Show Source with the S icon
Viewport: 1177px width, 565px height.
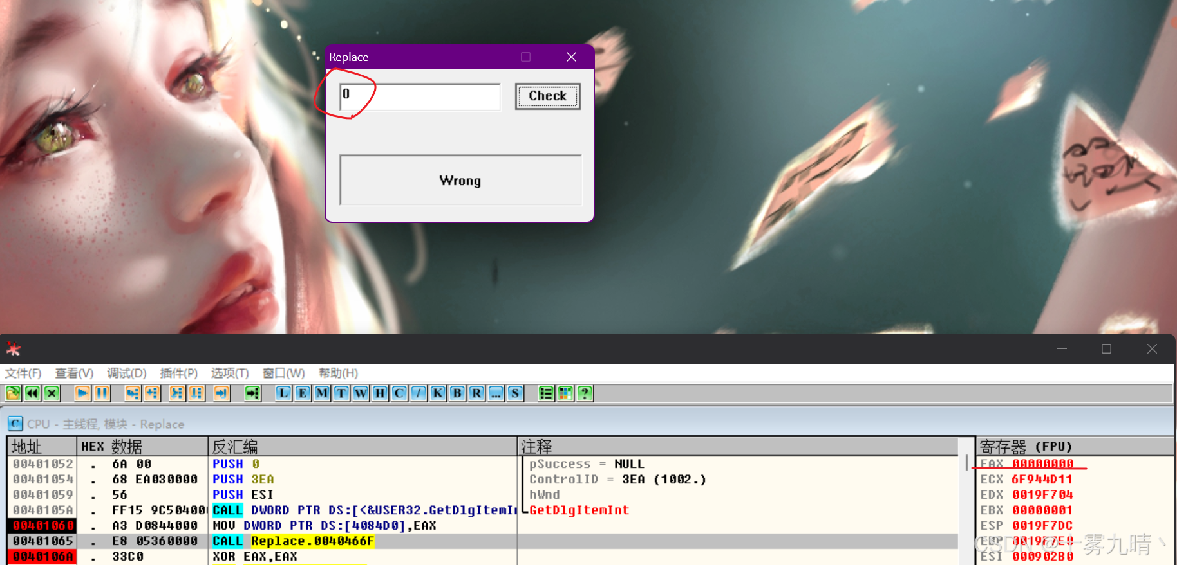(x=515, y=393)
